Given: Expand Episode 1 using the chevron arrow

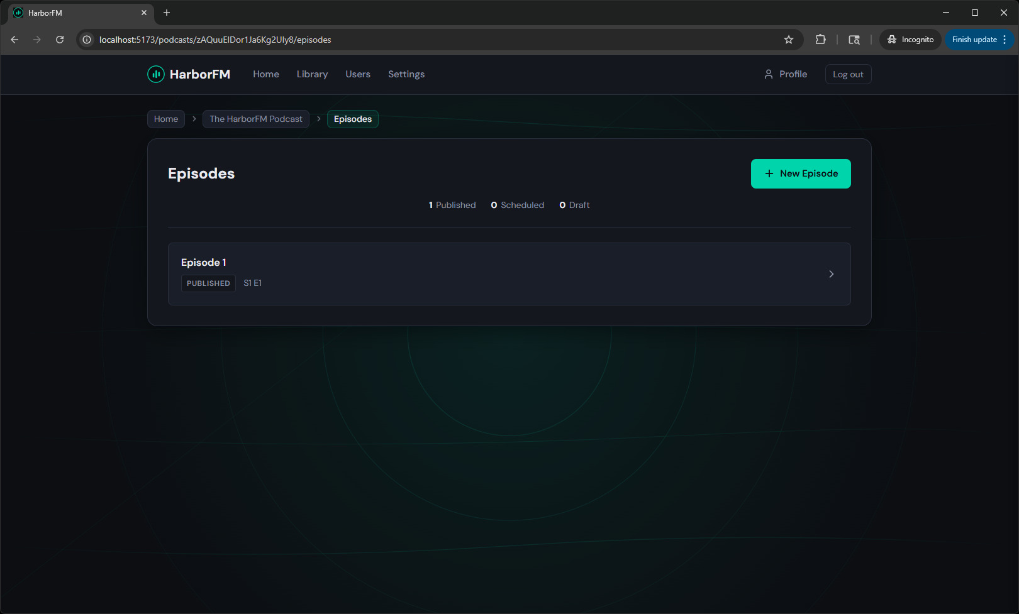Looking at the screenshot, I should click(831, 274).
